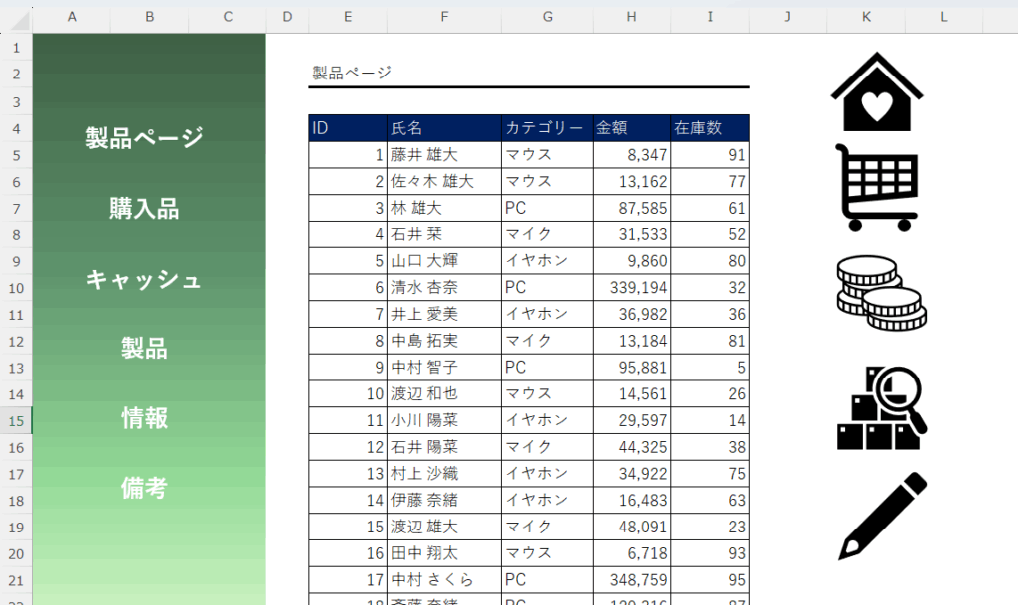This screenshot has height=605, width=1018.
Task: Select the 金額 column header cell
Action: click(x=631, y=128)
